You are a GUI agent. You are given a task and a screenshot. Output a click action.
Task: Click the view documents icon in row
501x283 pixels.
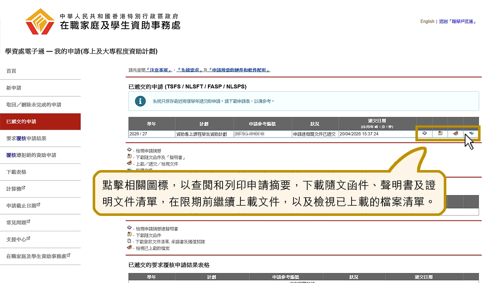point(471,133)
